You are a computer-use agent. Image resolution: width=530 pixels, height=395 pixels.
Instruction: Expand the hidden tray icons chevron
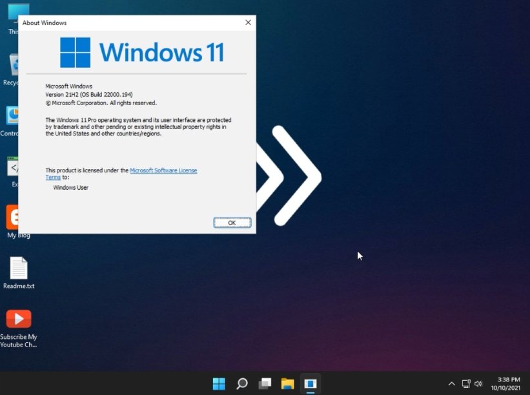point(452,383)
